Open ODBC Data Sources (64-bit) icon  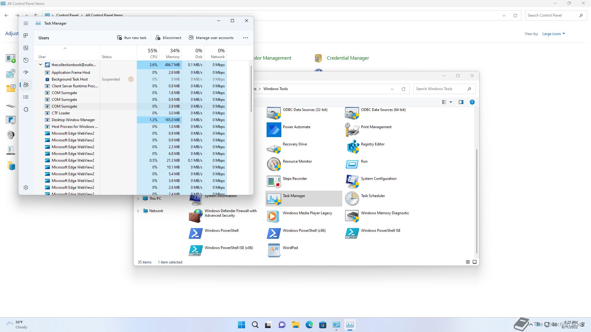click(352, 113)
